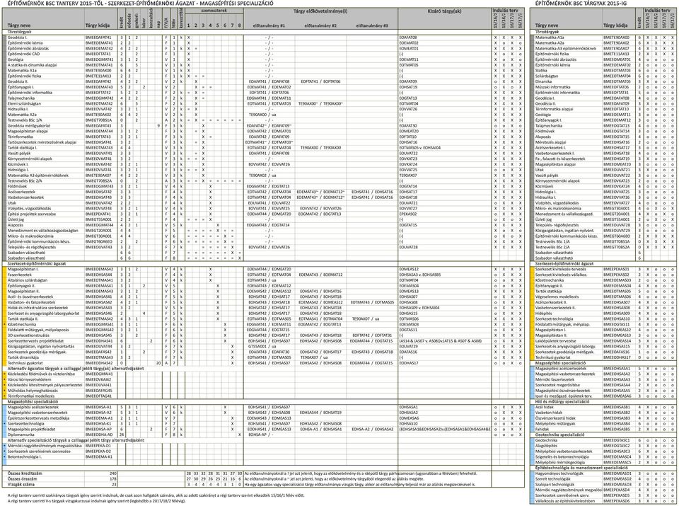Click the Elemi szilárdságtan subject name
This screenshot has width=679, height=506.
tap(24, 104)
